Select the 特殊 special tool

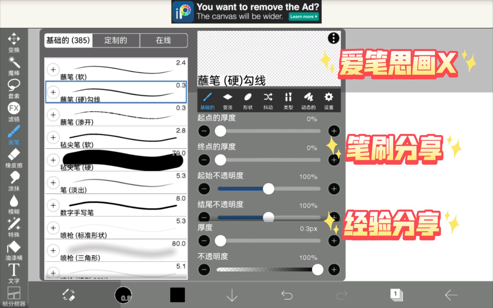pyautogui.click(x=14, y=228)
